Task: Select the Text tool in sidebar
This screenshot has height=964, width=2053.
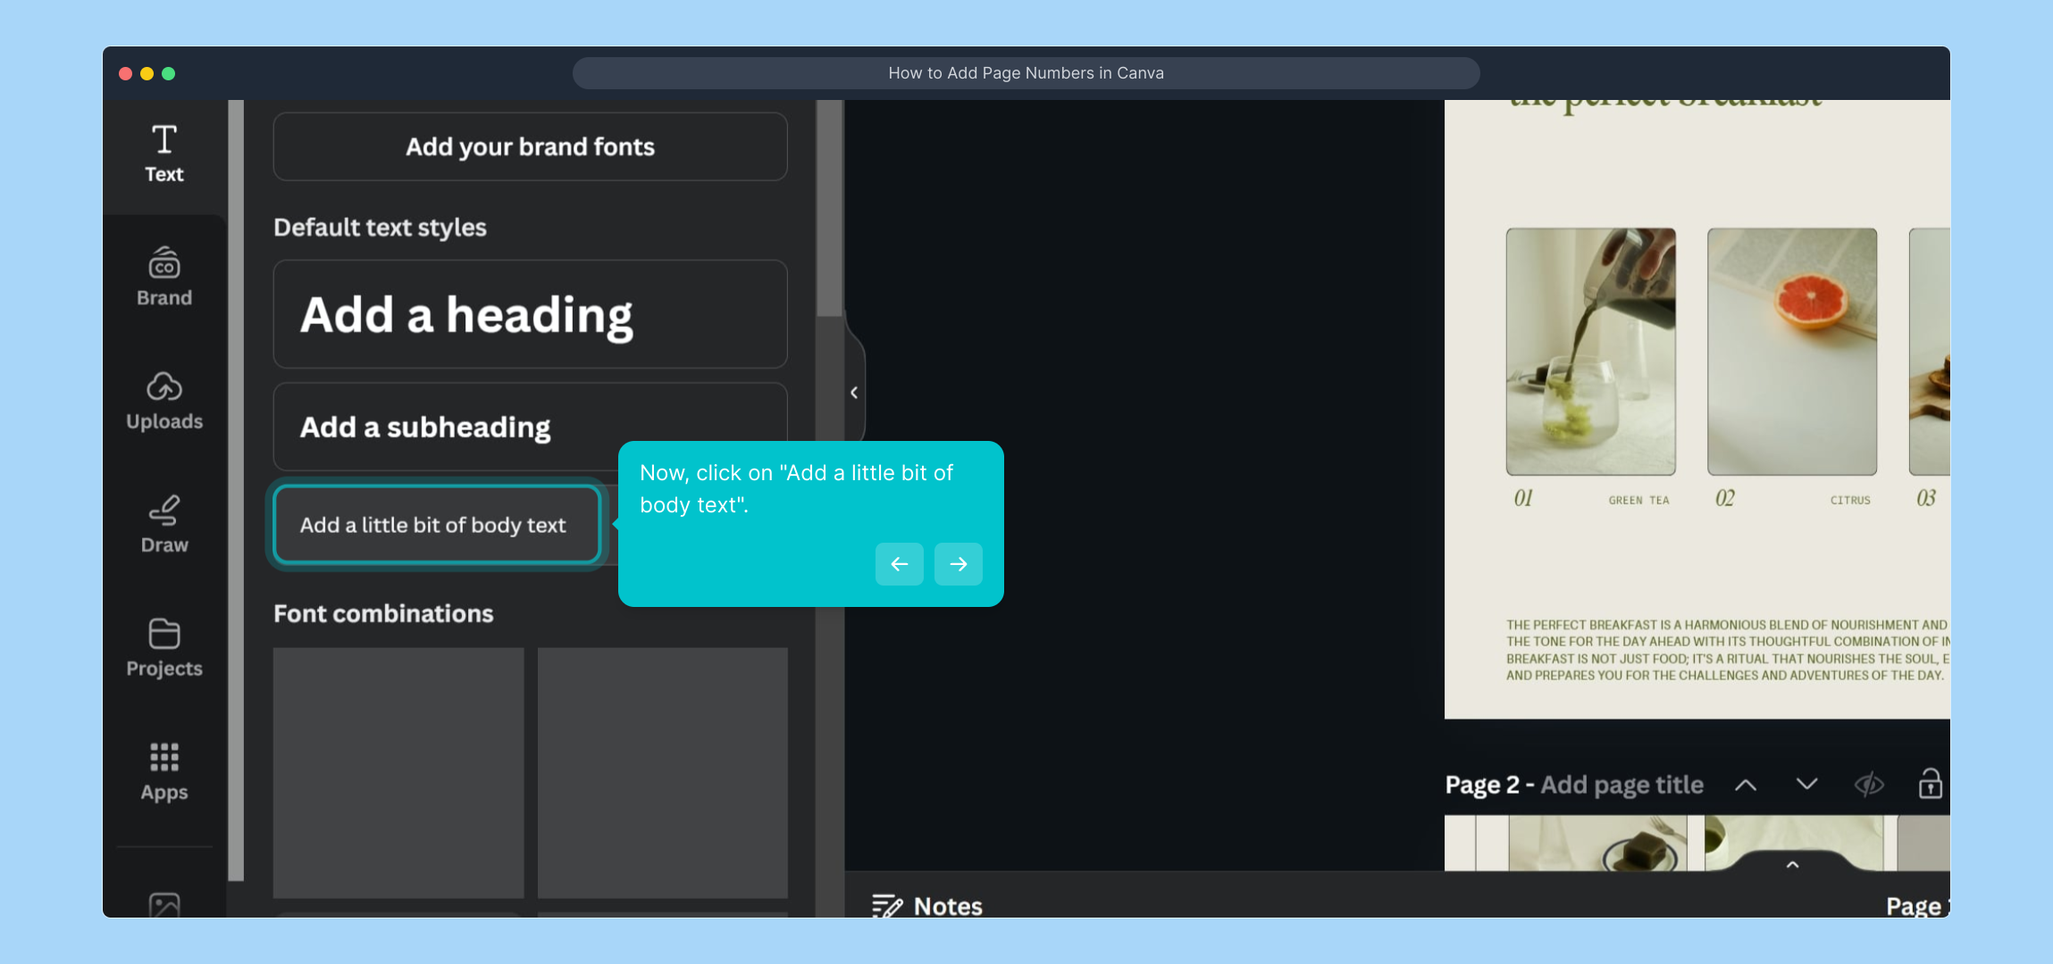Action: pyautogui.click(x=164, y=154)
